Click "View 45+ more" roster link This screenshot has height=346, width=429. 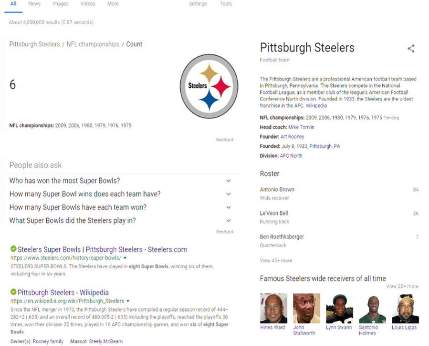tap(276, 261)
